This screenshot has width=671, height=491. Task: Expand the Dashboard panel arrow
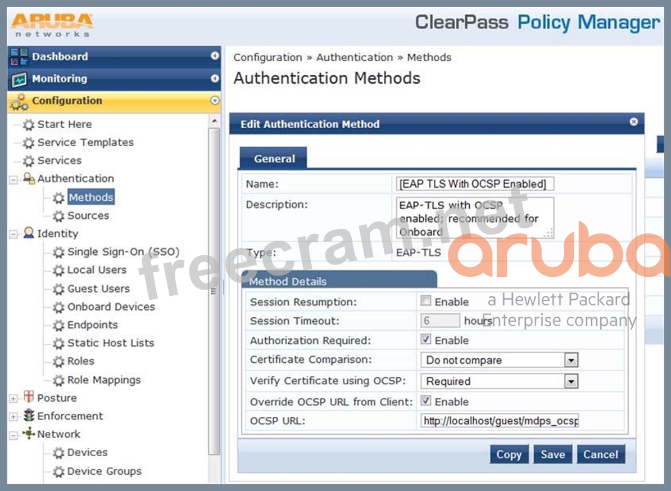[x=215, y=56]
